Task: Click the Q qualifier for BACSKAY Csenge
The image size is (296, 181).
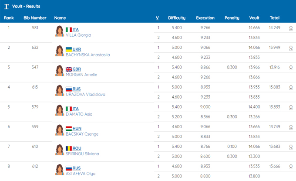Action: click(x=291, y=126)
